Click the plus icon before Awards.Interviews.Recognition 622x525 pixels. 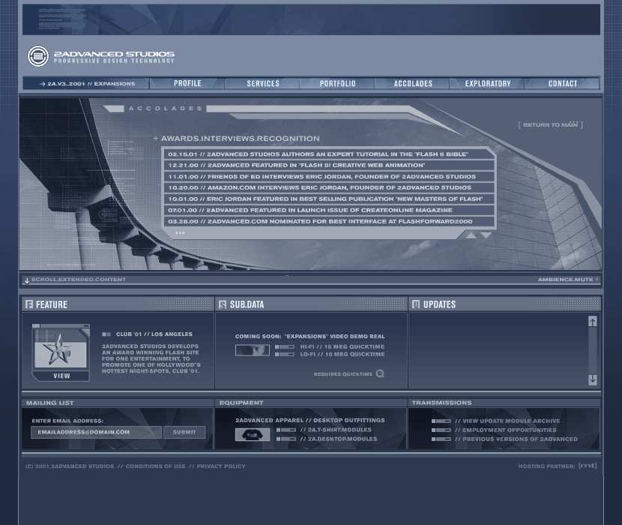click(156, 138)
